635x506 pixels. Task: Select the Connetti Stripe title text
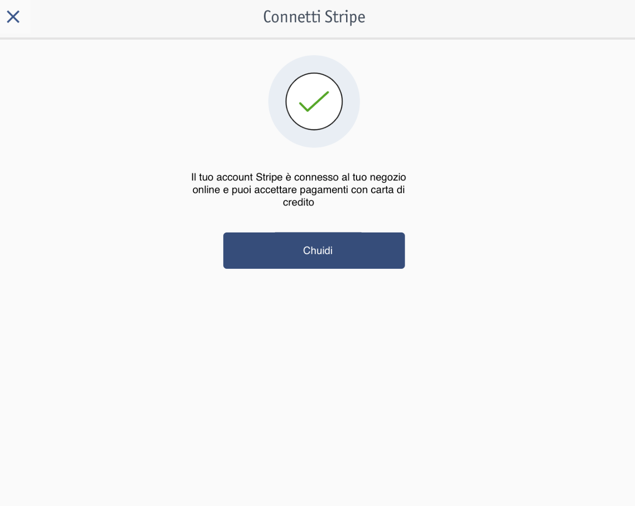pyautogui.click(x=314, y=17)
